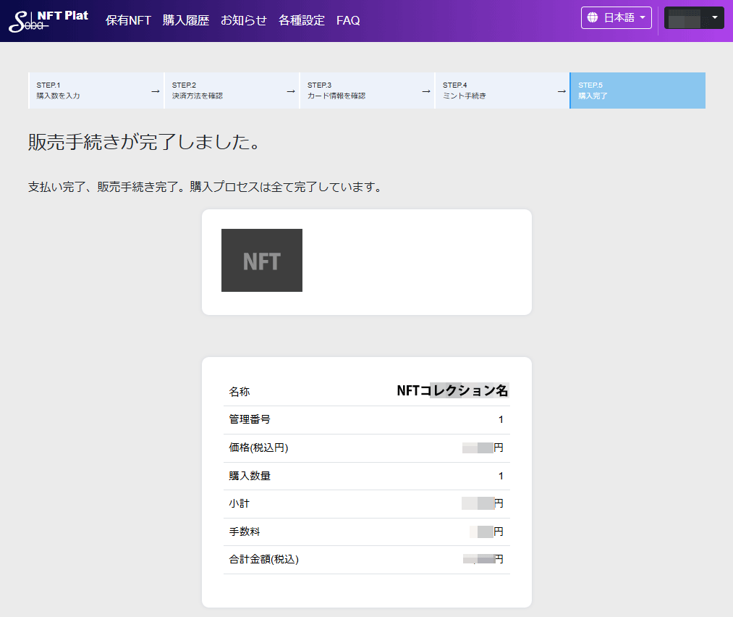The height and width of the screenshot is (617, 733).
Task: Click the NFTコレクション名 title text
Action: [452, 391]
